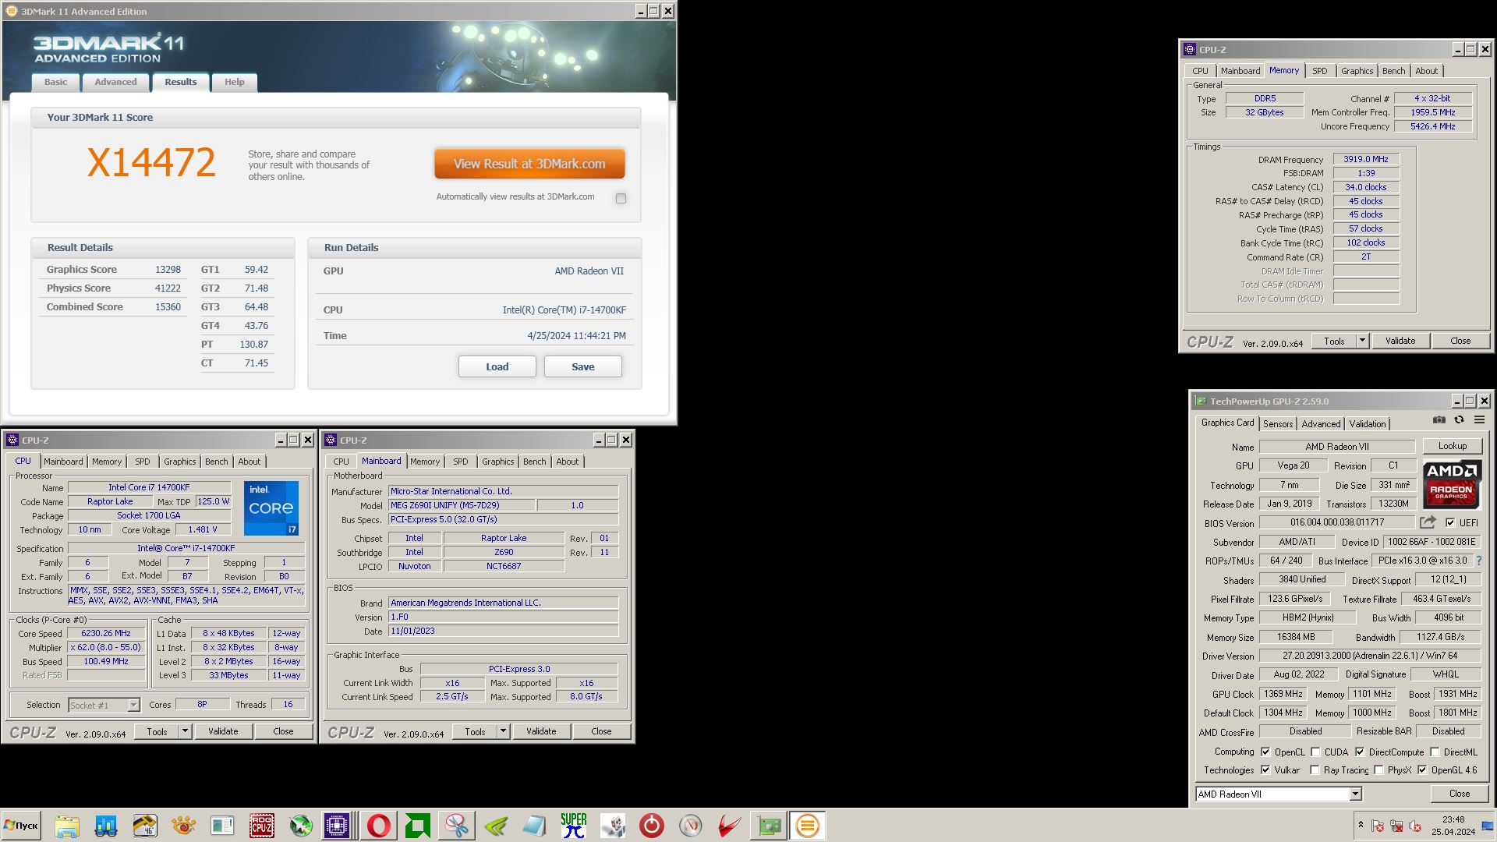Screen dimensions: 1497x842
Task: Open the Bench tab in CPU-Z Mainboard window
Action: 535,462
